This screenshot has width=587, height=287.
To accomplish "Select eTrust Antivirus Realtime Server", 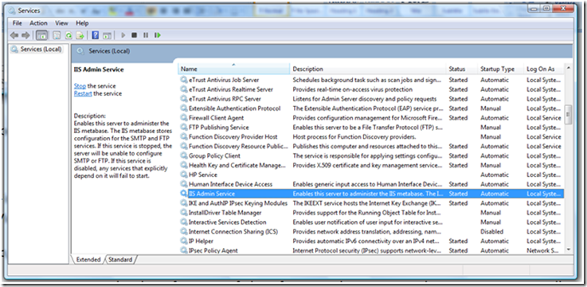I will [371, 89].
